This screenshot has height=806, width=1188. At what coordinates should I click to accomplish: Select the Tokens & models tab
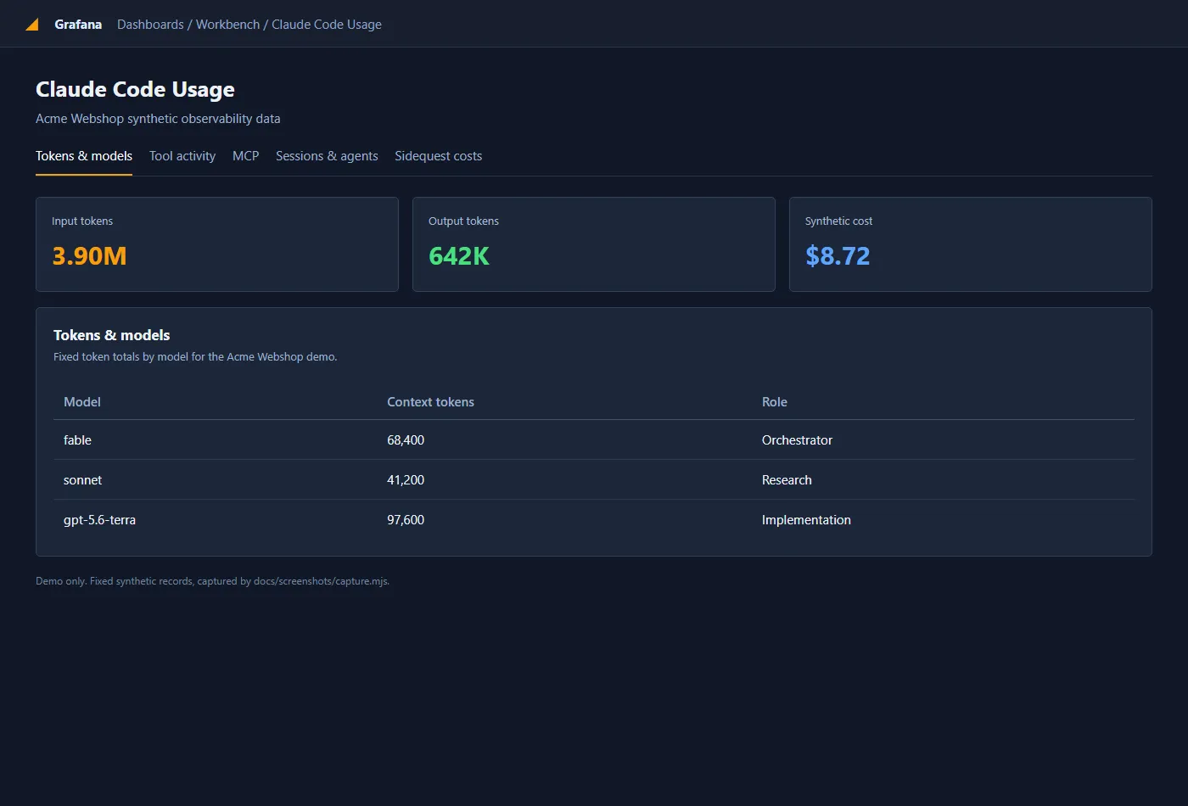click(84, 156)
